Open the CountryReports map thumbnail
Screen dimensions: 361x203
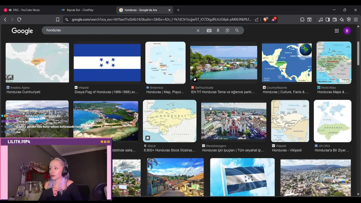click(287, 63)
